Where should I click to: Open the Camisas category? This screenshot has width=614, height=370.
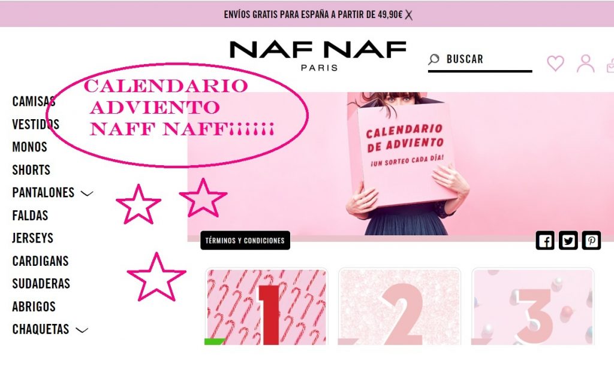pos(34,101)
